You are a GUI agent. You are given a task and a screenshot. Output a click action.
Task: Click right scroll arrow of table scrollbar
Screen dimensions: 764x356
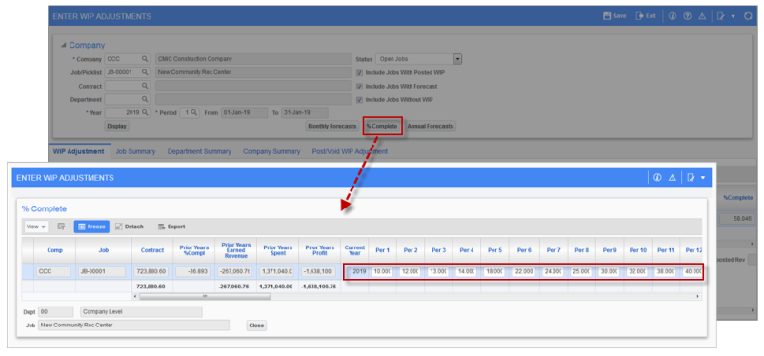coord(697,296)
